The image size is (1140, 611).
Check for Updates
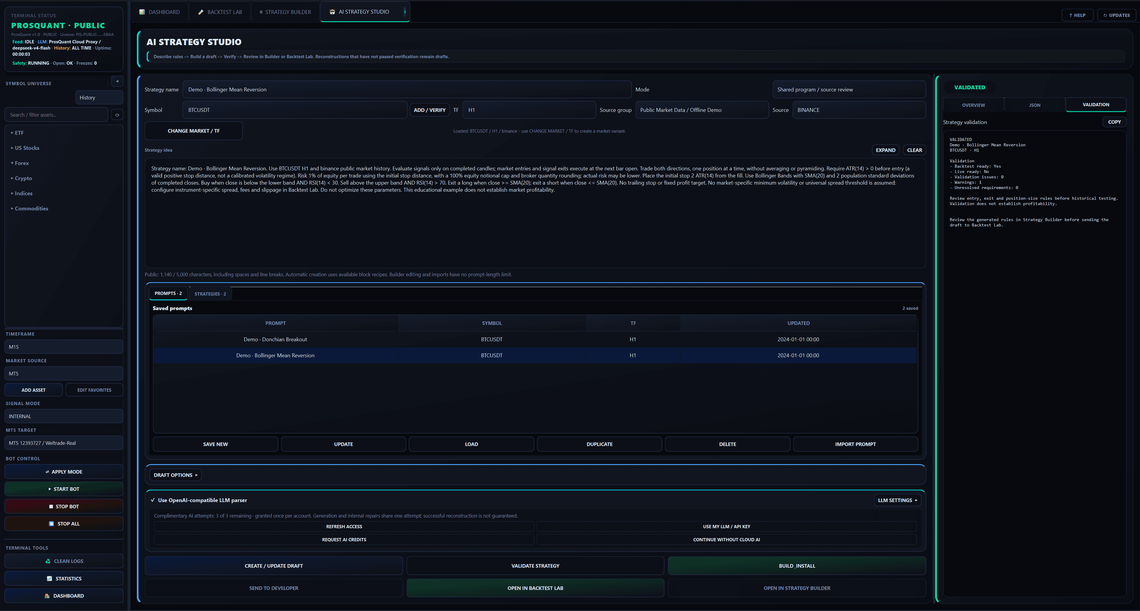click(1116, 15)
